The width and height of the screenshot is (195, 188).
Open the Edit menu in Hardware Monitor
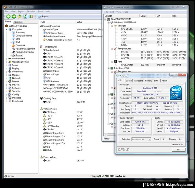112,12
